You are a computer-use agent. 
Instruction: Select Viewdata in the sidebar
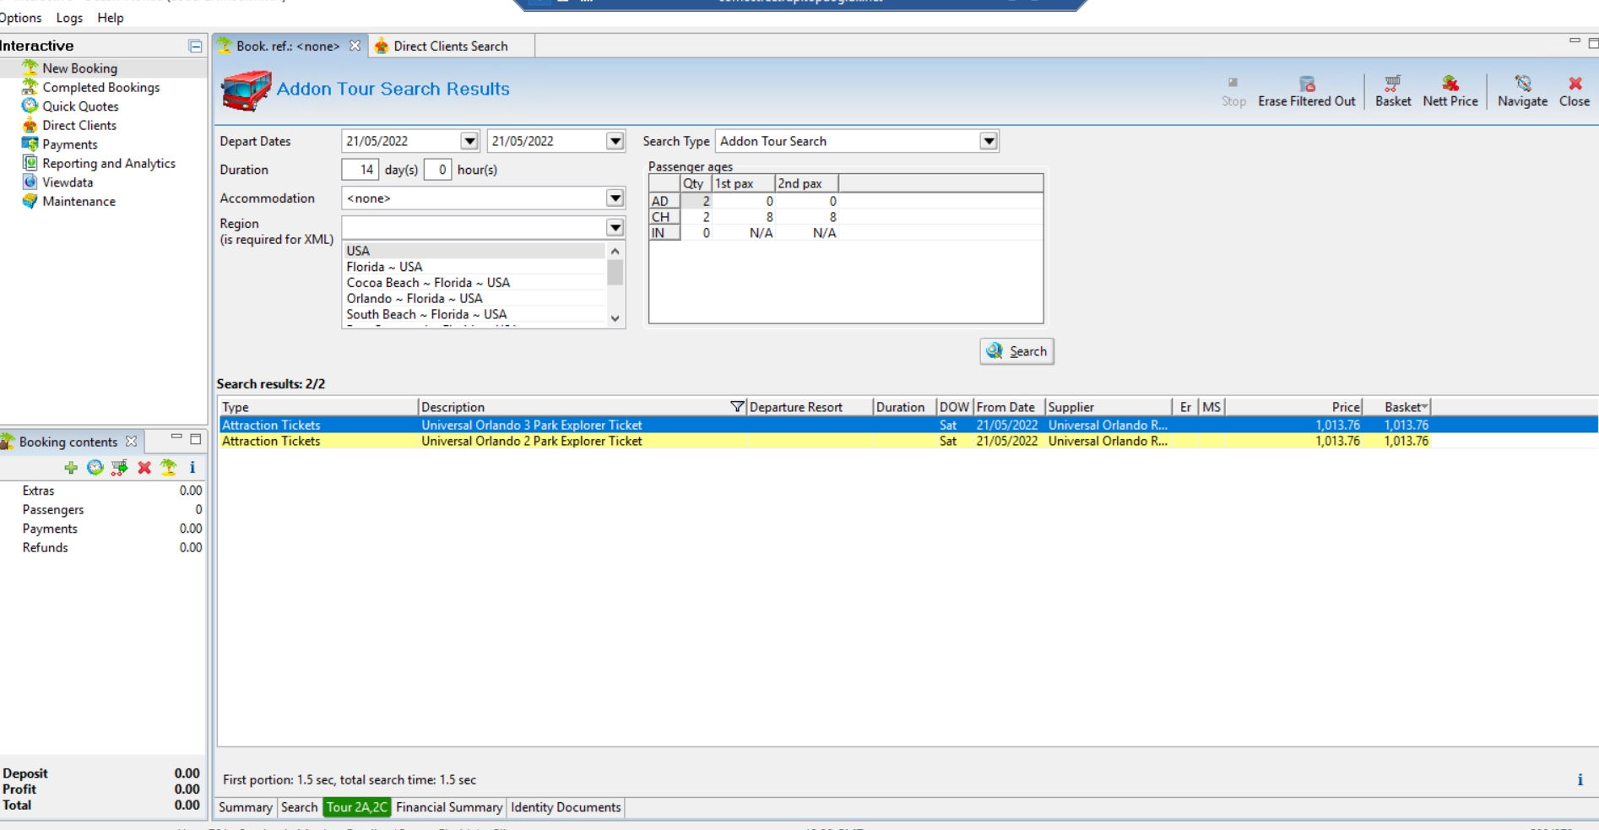pyautogui.click(x=68, y=182)
